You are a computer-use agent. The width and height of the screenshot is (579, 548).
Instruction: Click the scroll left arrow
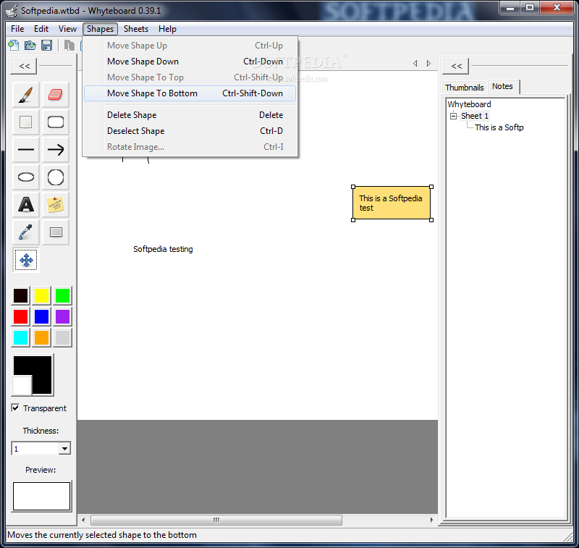[x=83, y=520]
